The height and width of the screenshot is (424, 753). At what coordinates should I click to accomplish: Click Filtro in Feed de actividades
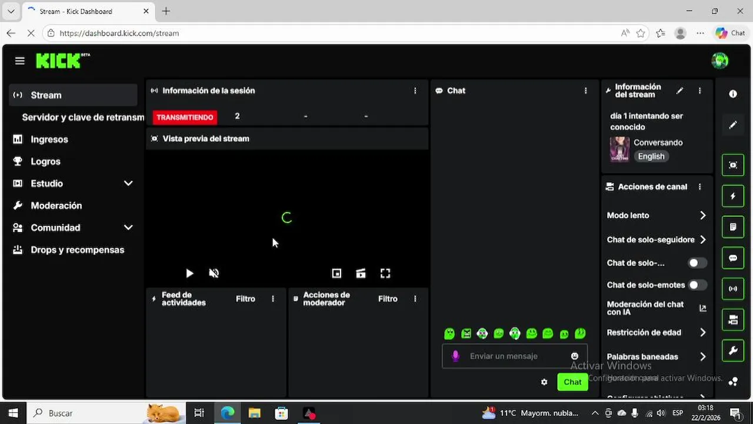[x=245, y=299]
